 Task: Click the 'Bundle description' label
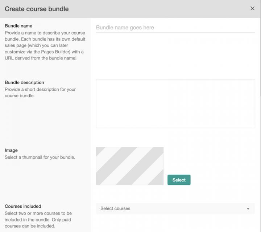(x=25, y=82)
